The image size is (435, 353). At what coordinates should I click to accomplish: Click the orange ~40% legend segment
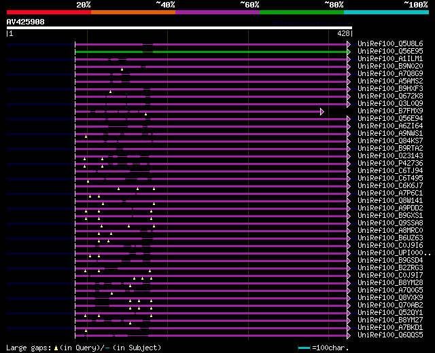pyautogui.click(x=133, y=12)
